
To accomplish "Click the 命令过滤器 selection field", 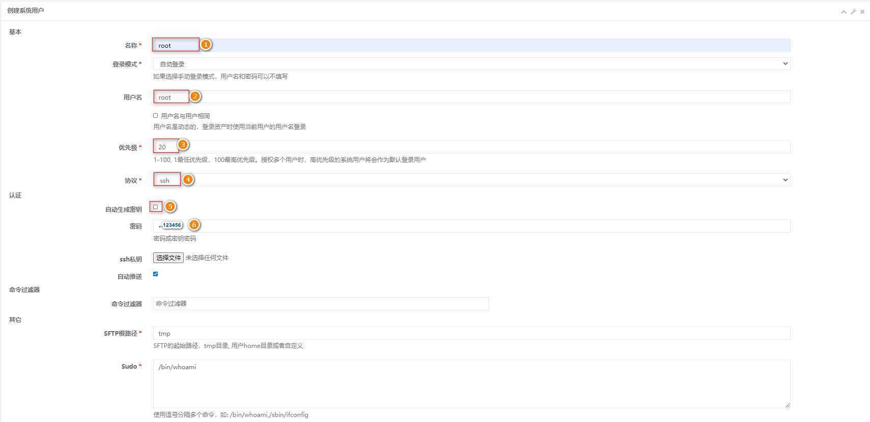I will pos(321,304).
